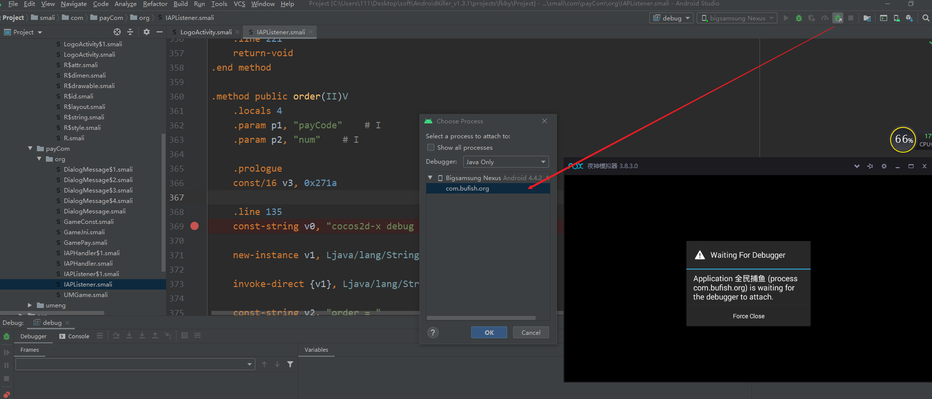The height and width of the screenshot is (399, 932).
Task: Click Collapse All icon in Project panel
Action: [x=130, y=32]
